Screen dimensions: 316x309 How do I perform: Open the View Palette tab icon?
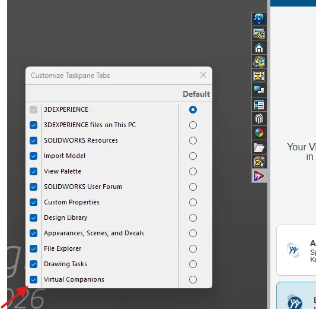259,76
